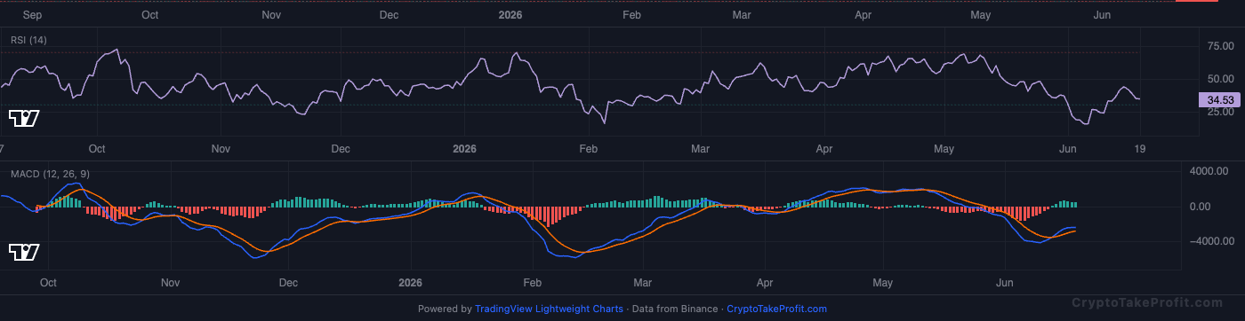Click the Jun label on MACD time axis

click(1005, 283)
